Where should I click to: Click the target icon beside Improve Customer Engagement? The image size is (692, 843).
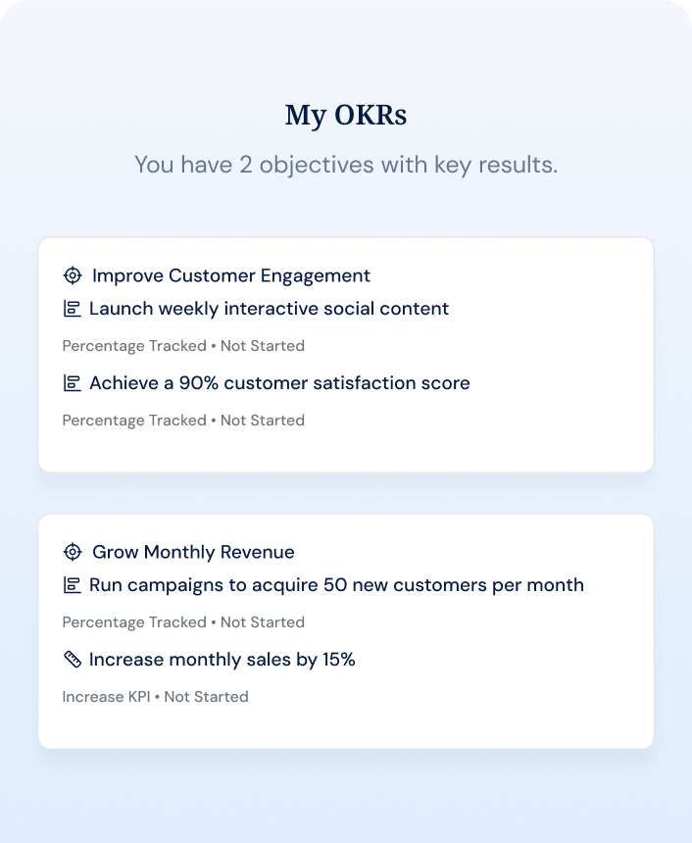72,275
